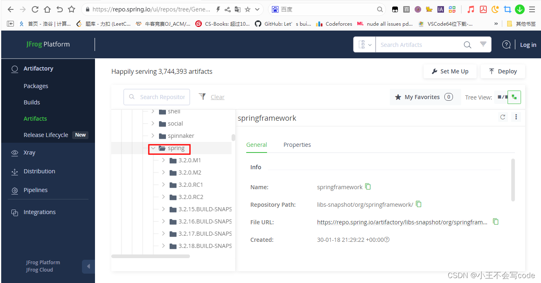Expand the 3.2.0.M2 folder
The height and width of the screenshot is (283, 541).
click(163, 172)
